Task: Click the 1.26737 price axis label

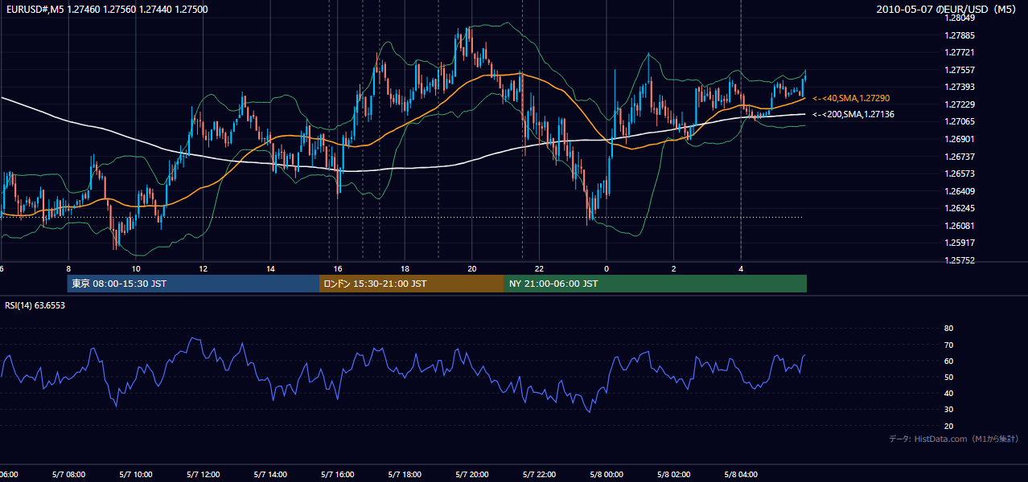Action: point(959,157)
